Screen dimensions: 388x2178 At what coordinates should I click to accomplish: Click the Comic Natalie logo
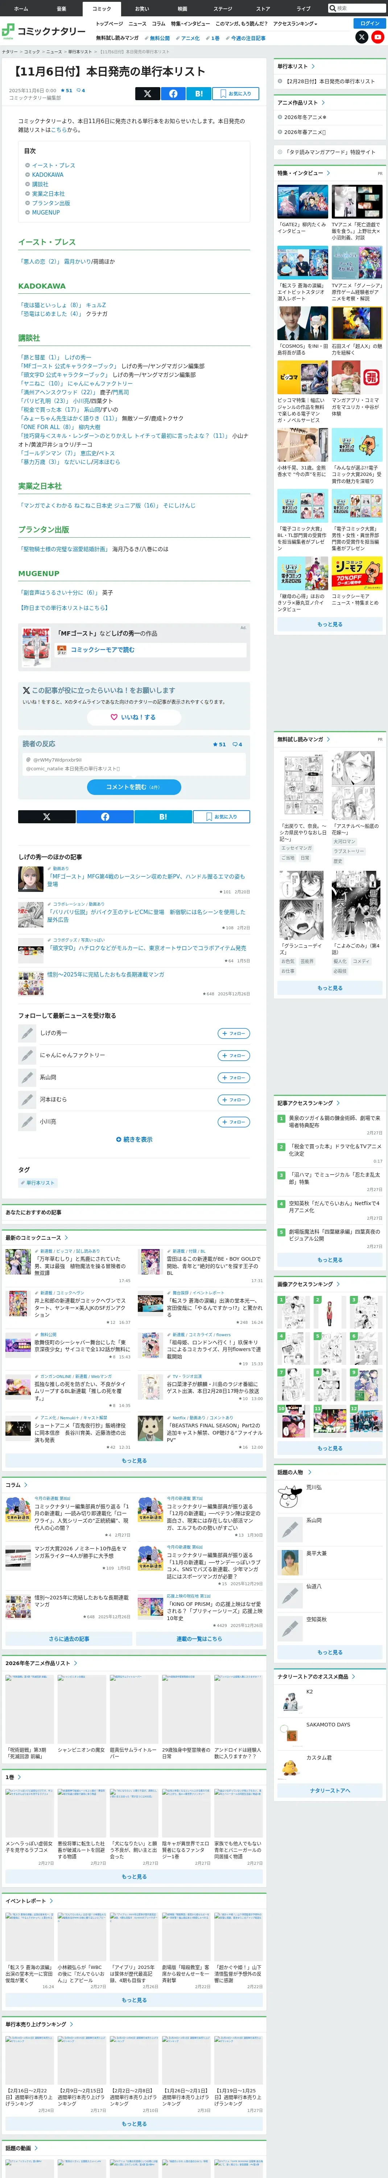click(x=44, y=30)
